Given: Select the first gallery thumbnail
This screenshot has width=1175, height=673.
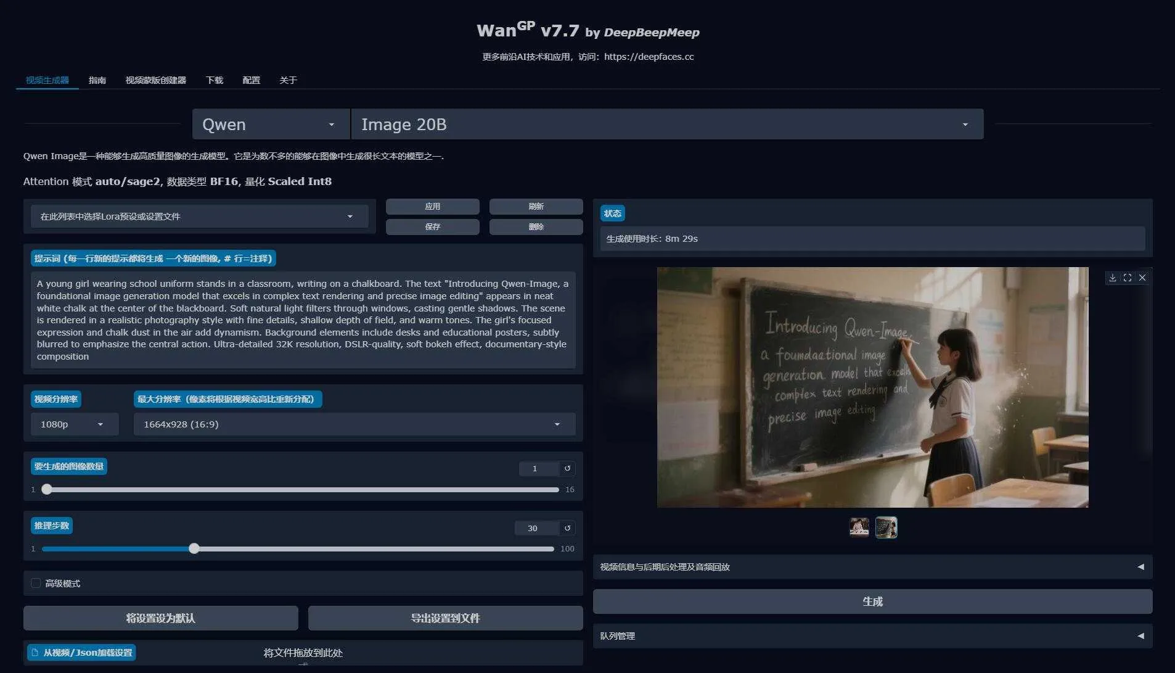Looking at the screenshot, I should point(859,527).
